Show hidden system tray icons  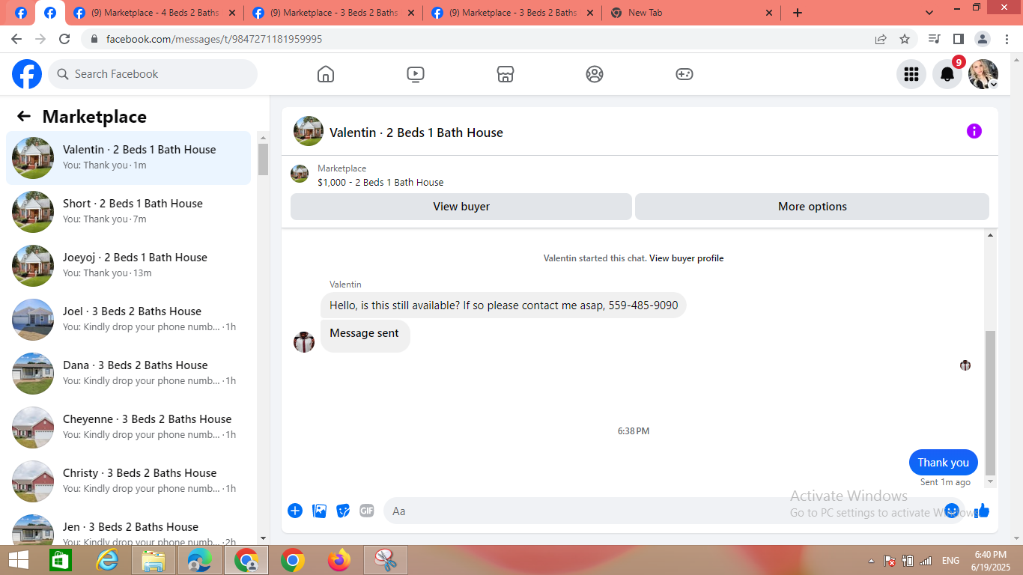point(871,561)
